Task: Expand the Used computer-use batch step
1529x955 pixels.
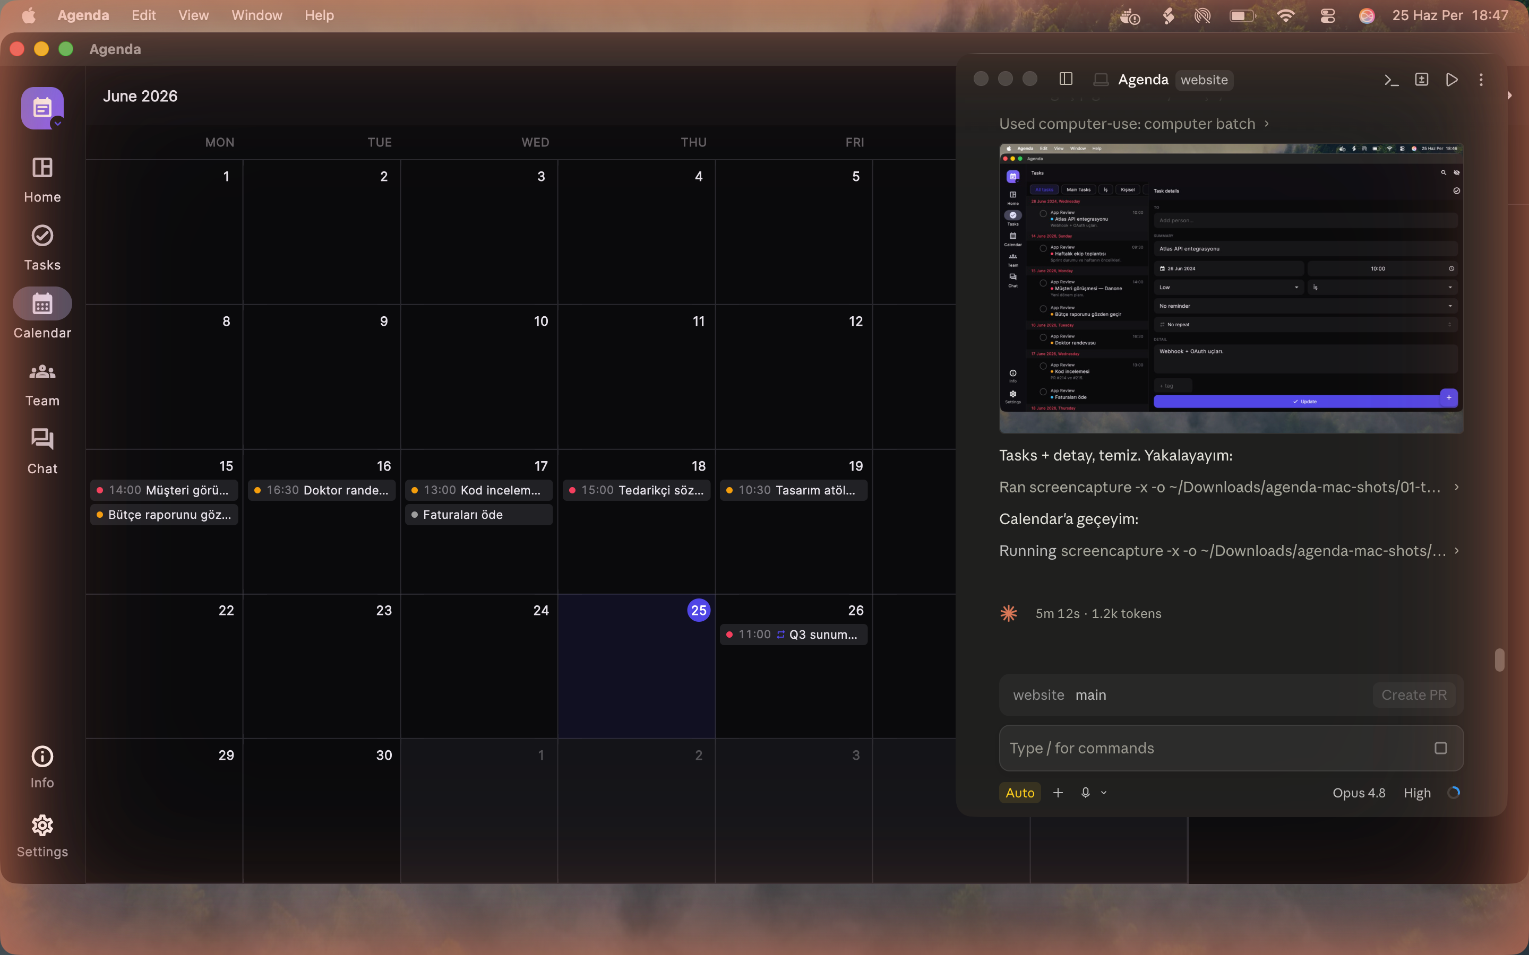Action: click(1134, 124)
